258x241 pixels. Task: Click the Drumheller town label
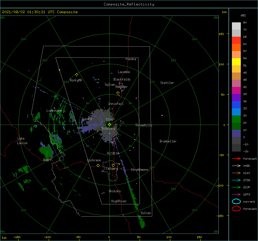(168, 141)
